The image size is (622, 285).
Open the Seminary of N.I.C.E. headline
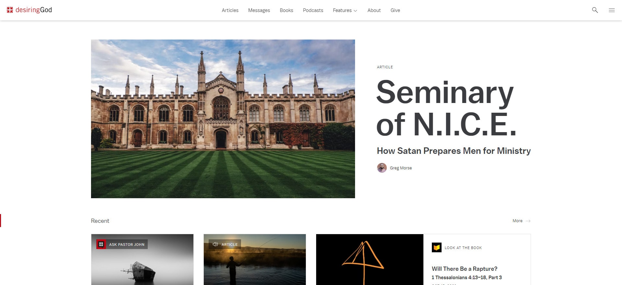click(446, 108)
